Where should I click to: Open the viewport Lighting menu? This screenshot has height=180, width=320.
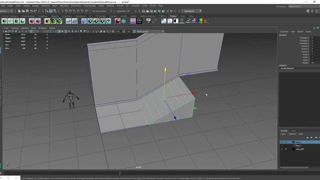24,28
